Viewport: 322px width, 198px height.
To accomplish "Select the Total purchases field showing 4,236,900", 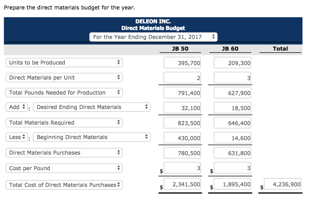I will tap(283, 184).
